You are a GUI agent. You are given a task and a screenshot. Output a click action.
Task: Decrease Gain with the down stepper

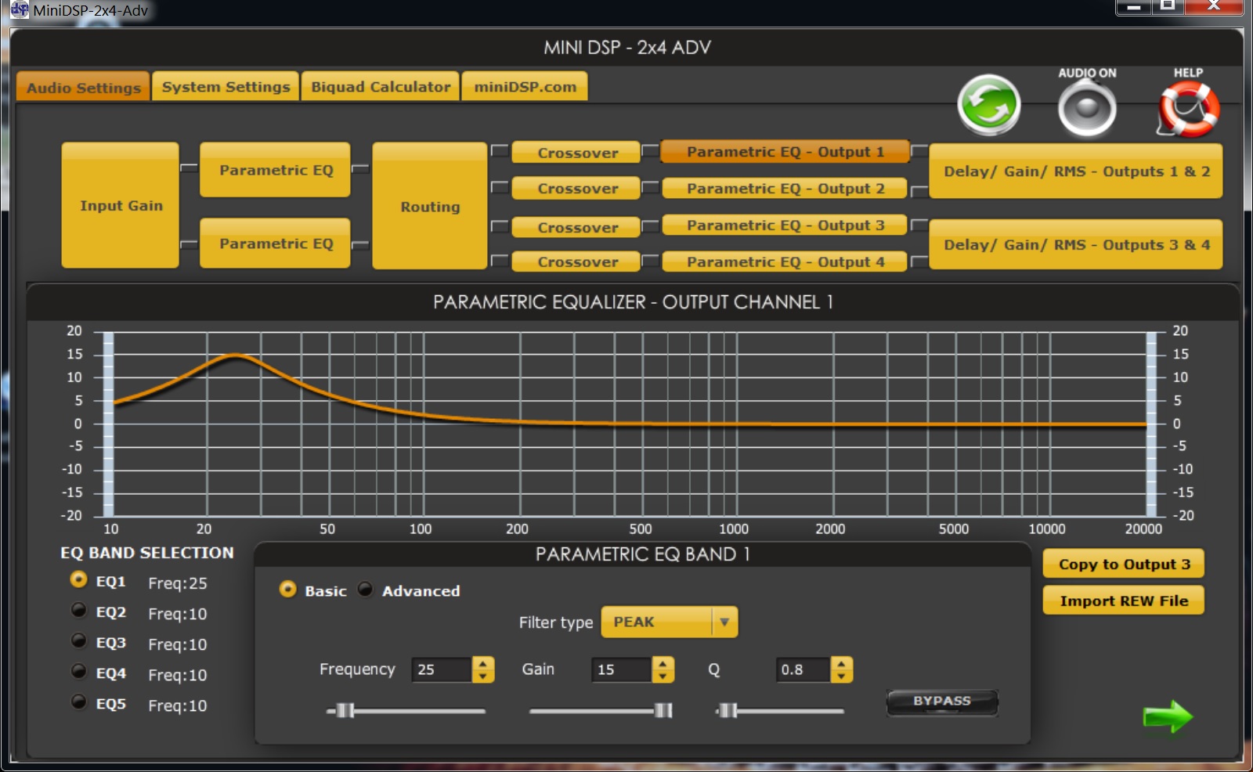pyautogui.click(x=663, y=676)
